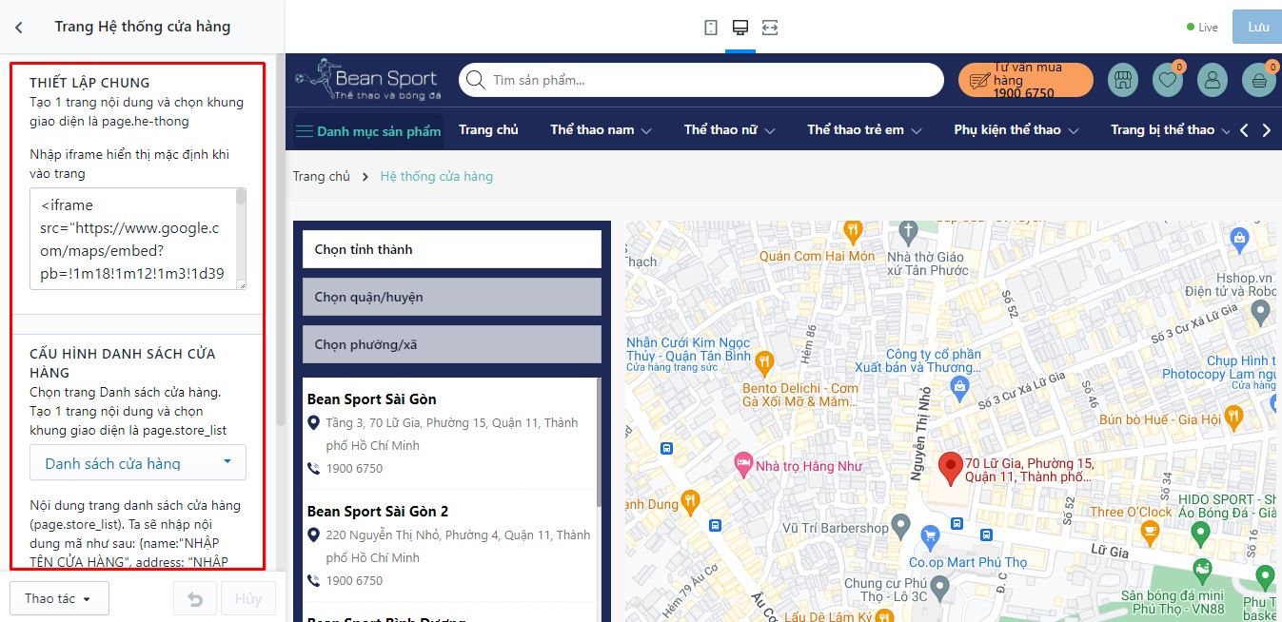The image size is (1282, 622).
Task: Open Trang chủ in navigation bar
Action: [x=488, y=130]
